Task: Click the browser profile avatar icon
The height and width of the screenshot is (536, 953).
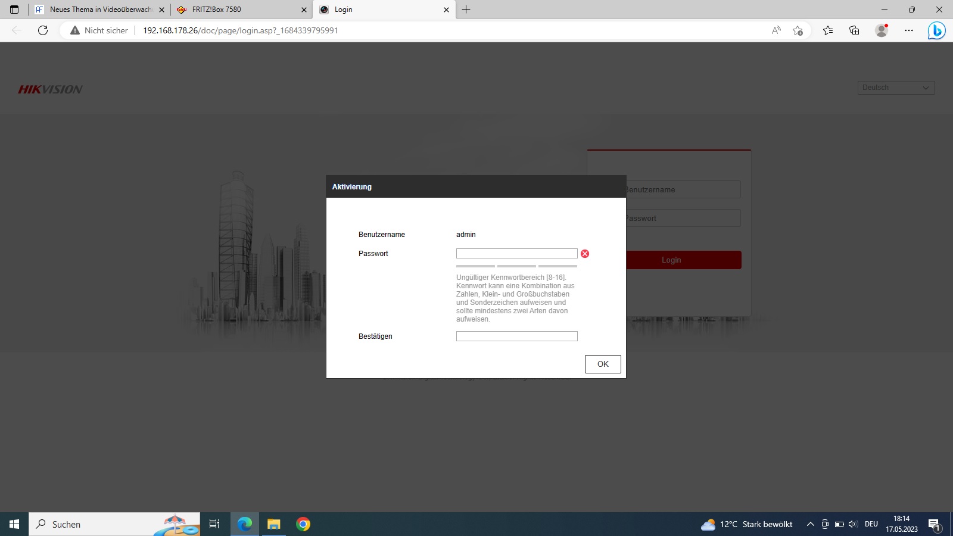Action: (882, 30)
